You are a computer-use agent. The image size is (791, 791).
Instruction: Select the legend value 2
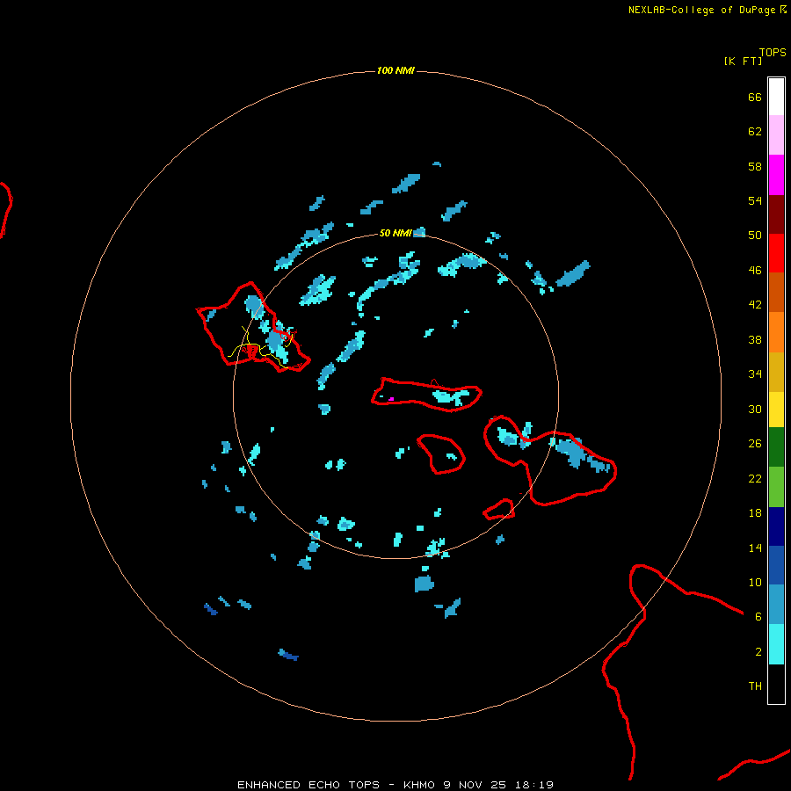pos(758,652)
